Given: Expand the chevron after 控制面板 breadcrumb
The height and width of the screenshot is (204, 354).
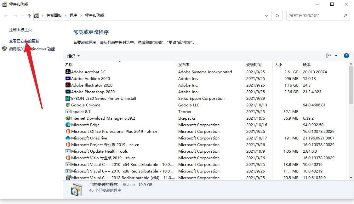Looking at the screenshot, I should pyautogui.click(x=66, y=15).
